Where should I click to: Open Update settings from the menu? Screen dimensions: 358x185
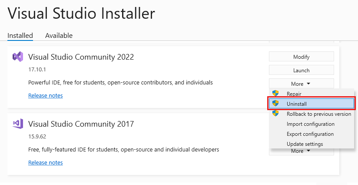[305, 144]
